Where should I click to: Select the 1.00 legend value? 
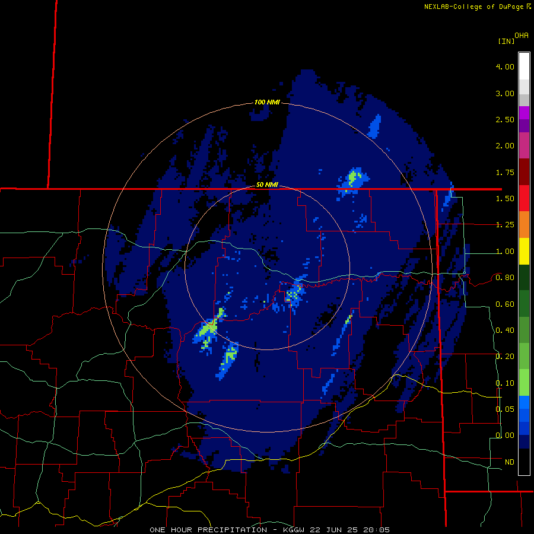pos(505,251)
